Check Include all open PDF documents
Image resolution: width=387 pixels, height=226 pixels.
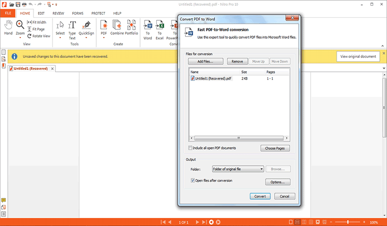[x=190, y=148]
